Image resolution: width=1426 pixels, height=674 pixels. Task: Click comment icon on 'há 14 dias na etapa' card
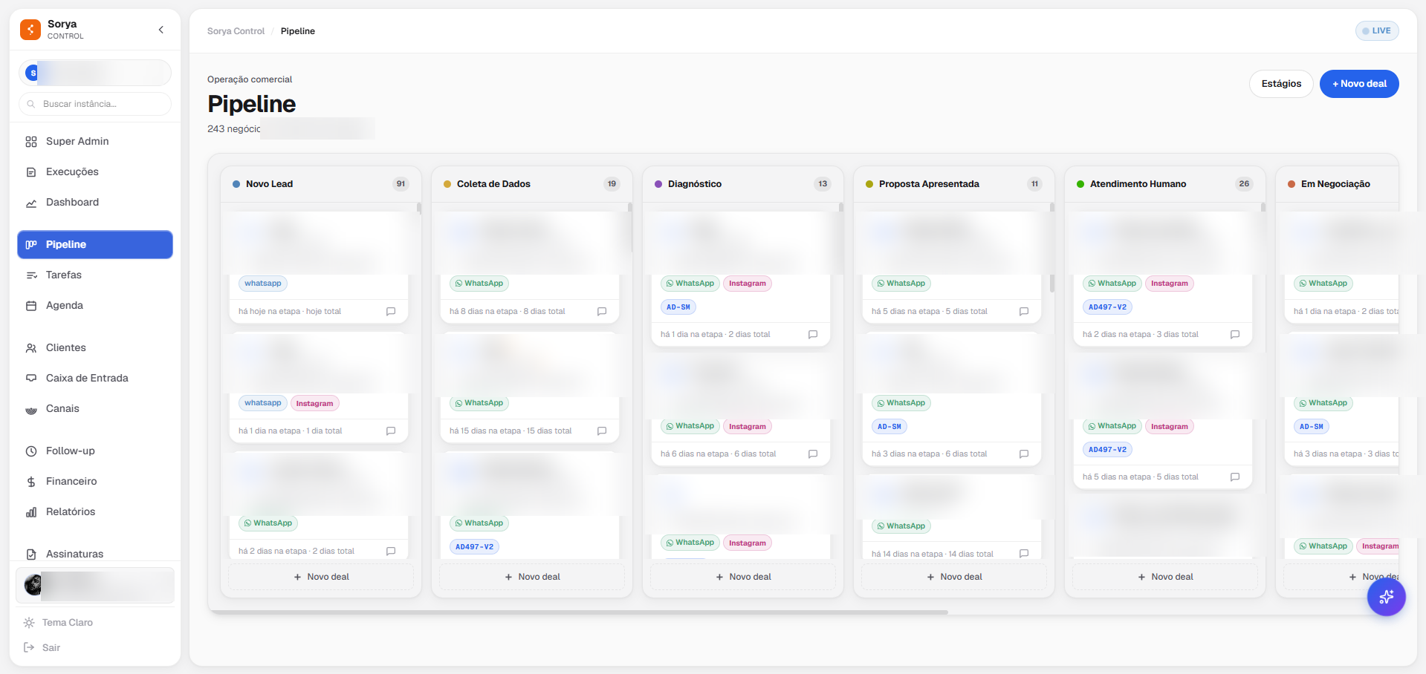coord(1024,554)
